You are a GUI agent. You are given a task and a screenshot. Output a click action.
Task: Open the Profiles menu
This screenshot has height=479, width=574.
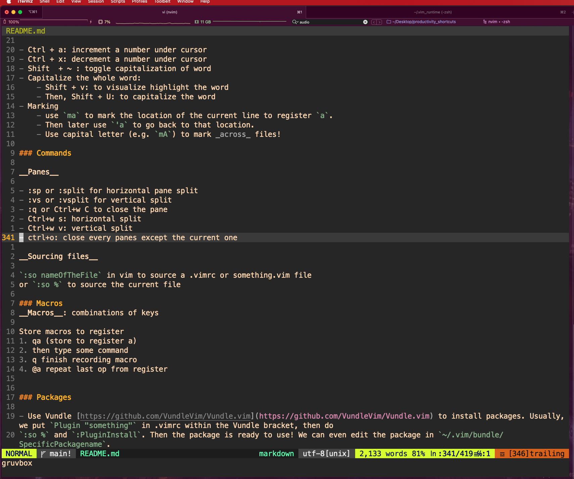pyautogui.click(x=139, y=2)
